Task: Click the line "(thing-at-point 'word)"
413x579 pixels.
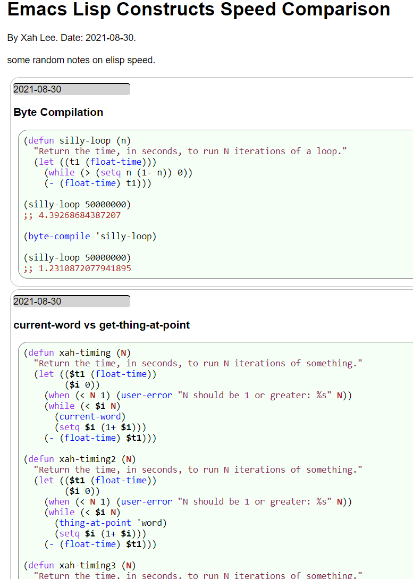Action: [111, 523]
